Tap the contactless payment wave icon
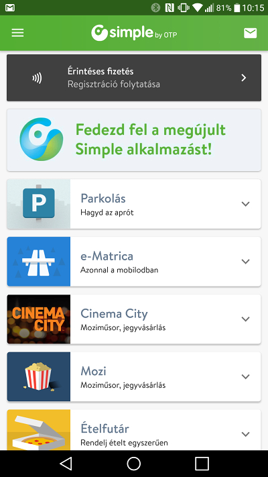Screen dimensions: 268x477 pos(37,78)
